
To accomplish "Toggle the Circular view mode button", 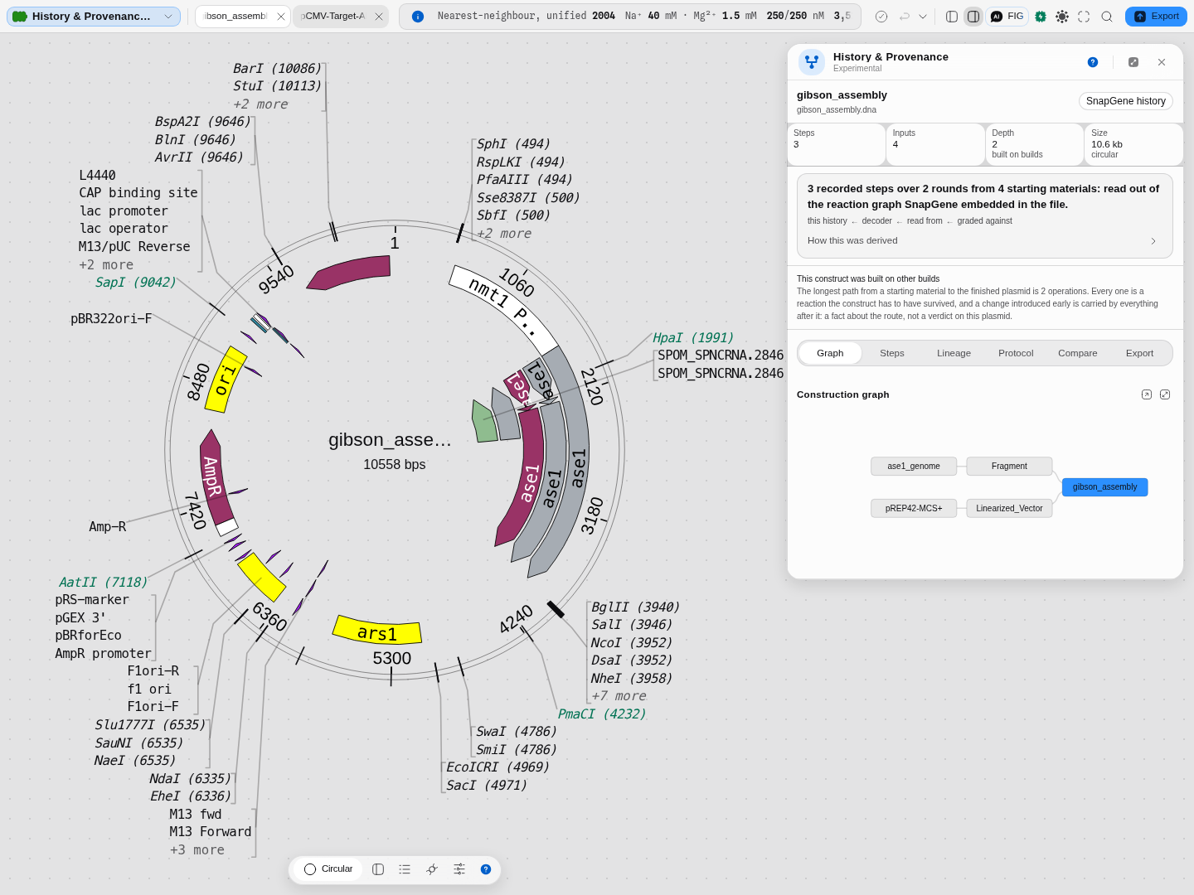I will [x=328, y=869].
